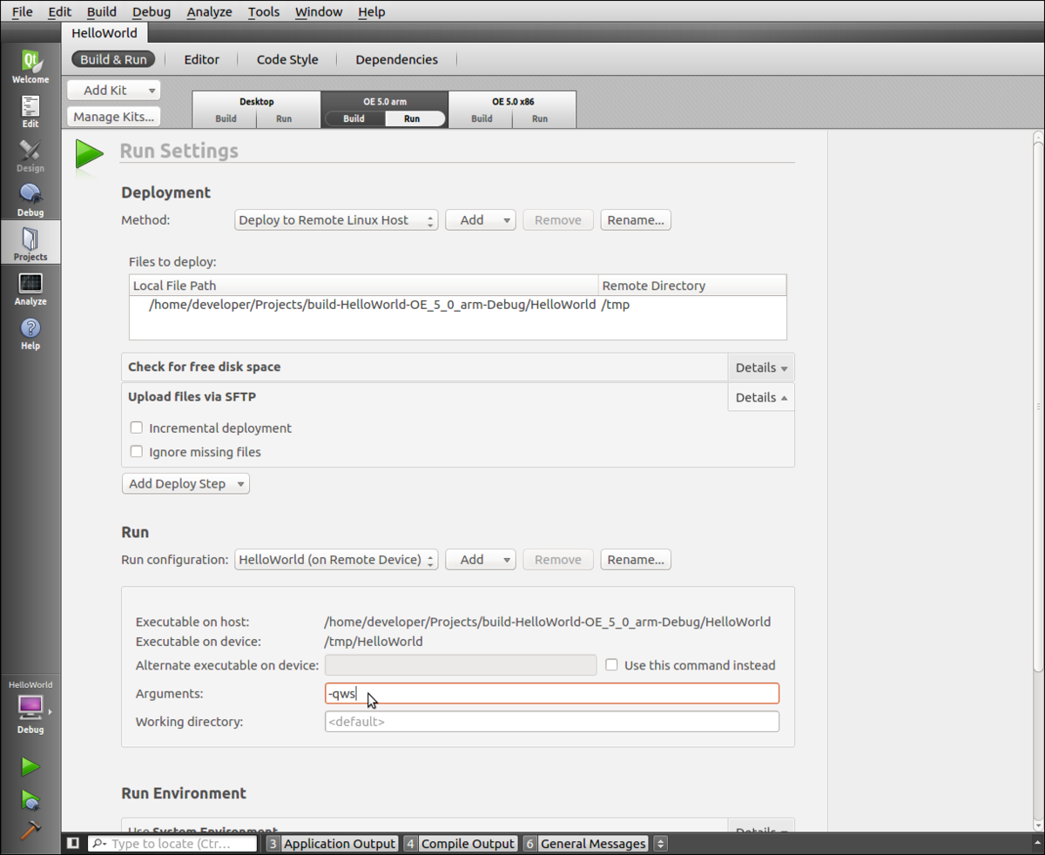Screen dimensions: 1045x855
Task: Click inside the Arguments input field
Action: pos(522,693)
